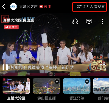Viewport: 109px width, 103px height.
Task: Go back with the left arrow icon
Action: 4,7
